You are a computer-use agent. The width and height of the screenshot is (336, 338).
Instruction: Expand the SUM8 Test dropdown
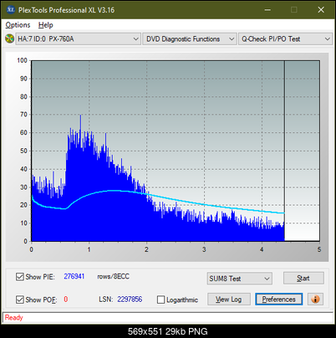tap(240, 279)
